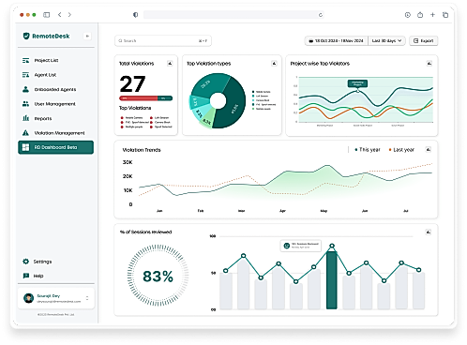Select RD Dashboard Beta menu item
Viewport: 467px width, 345px height.
55,147
